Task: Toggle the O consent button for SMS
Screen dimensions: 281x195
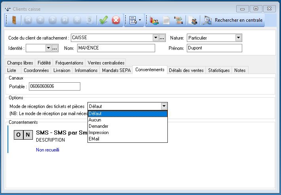Action: 19,135
